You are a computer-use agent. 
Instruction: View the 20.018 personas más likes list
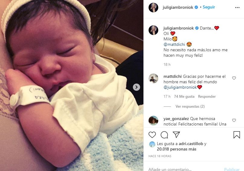[176, 149]
